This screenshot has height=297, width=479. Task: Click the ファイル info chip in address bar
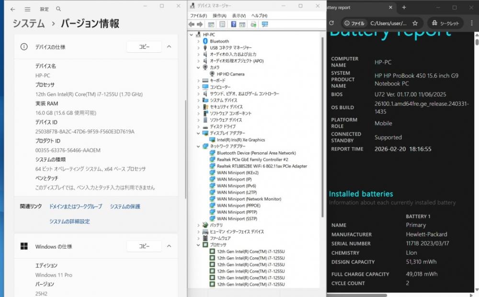[x=354, y=23]
